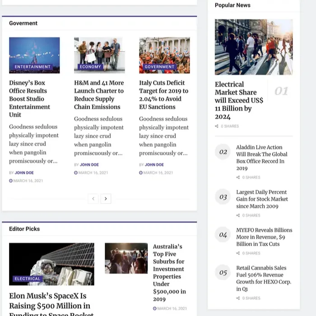Click clock icon beside Disney article date
The height and width of the screenshot is (316, 316).
(x=11, y=181)
